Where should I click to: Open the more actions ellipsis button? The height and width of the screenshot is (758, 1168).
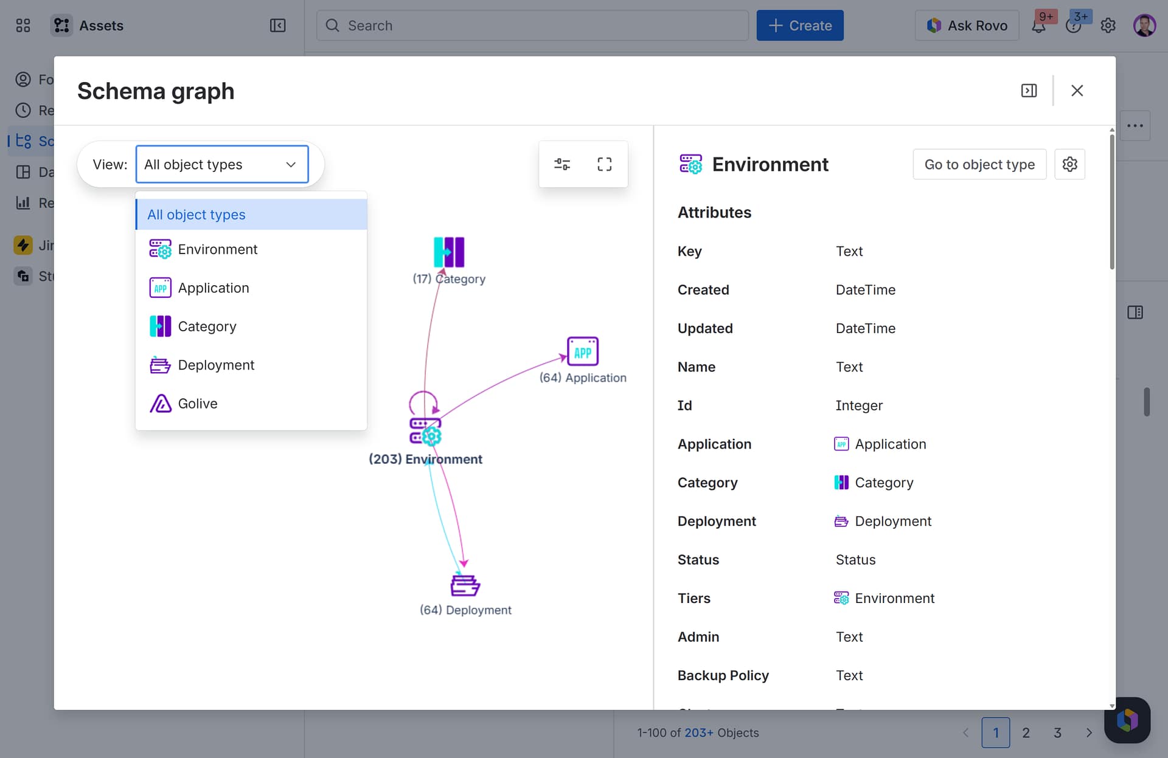[x=1135, y=126]
